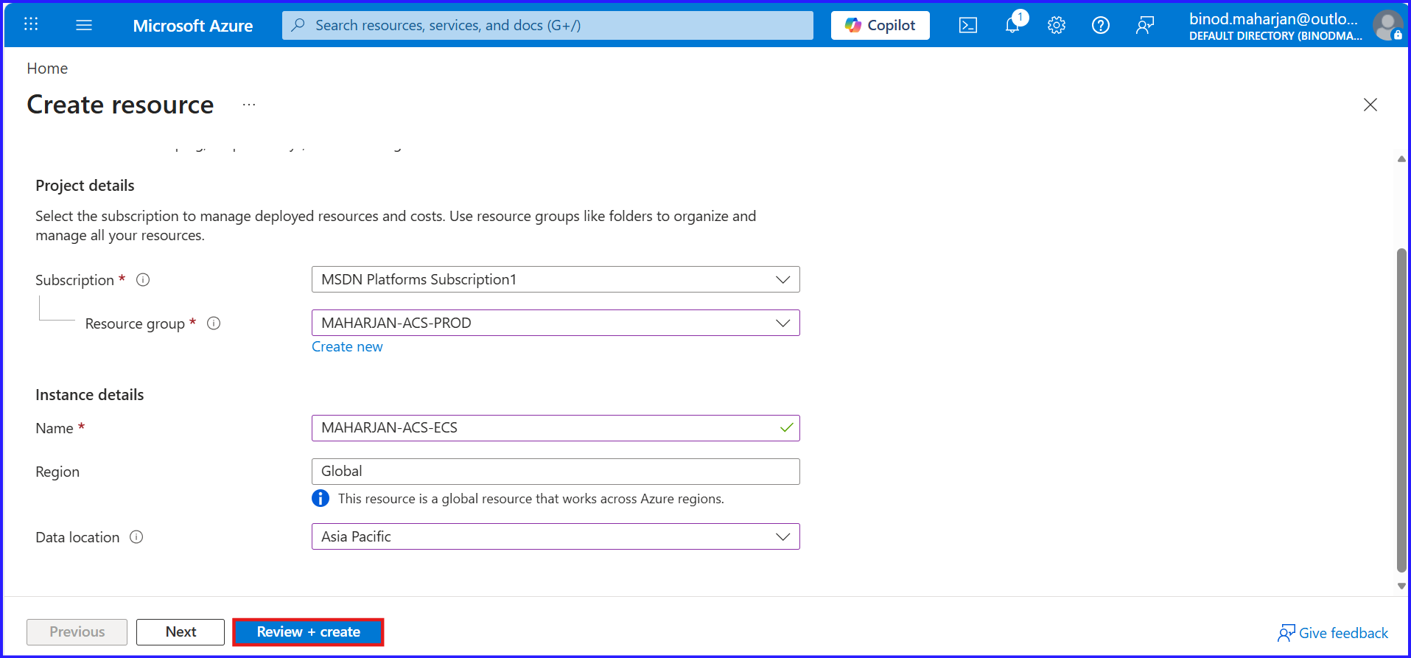1411x658 pixels.
Task: Click the Region Global field
Action: click(x=556, y=472)
